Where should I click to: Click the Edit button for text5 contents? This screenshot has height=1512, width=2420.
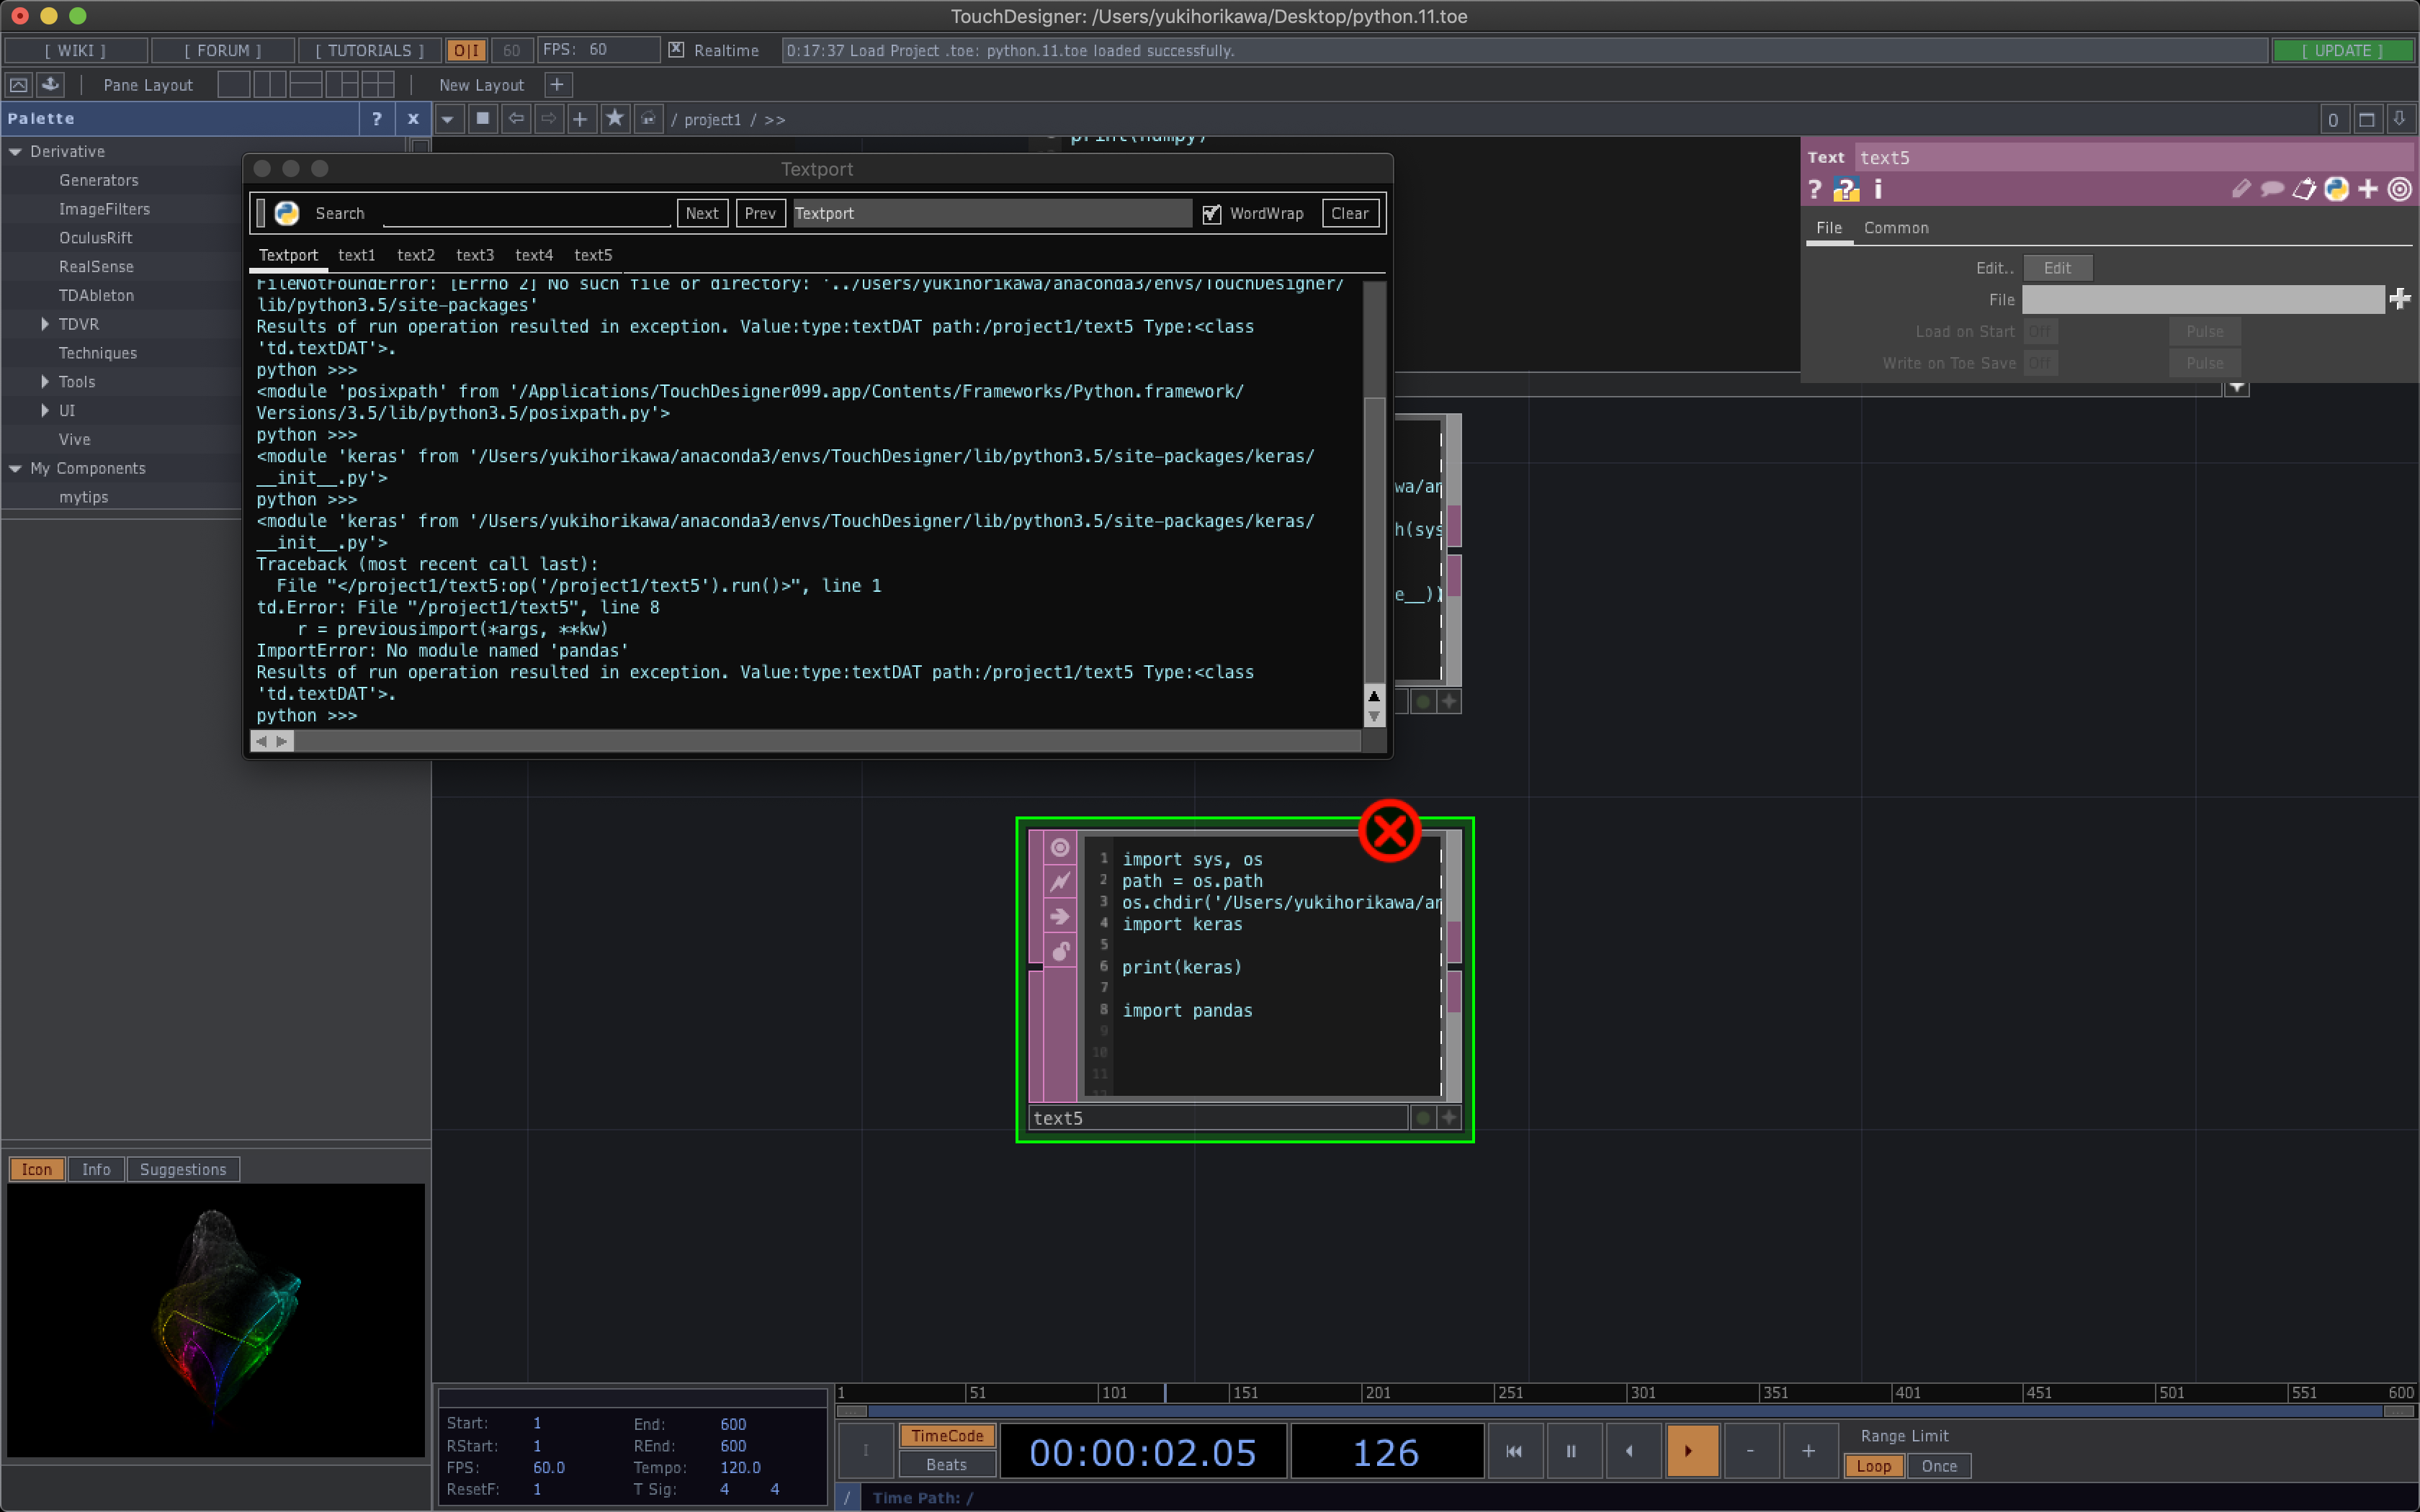[2056, 268]
